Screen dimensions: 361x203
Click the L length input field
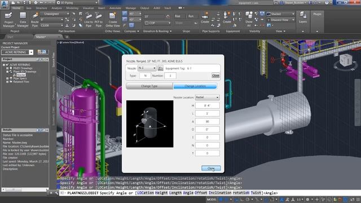click(207, 113)
